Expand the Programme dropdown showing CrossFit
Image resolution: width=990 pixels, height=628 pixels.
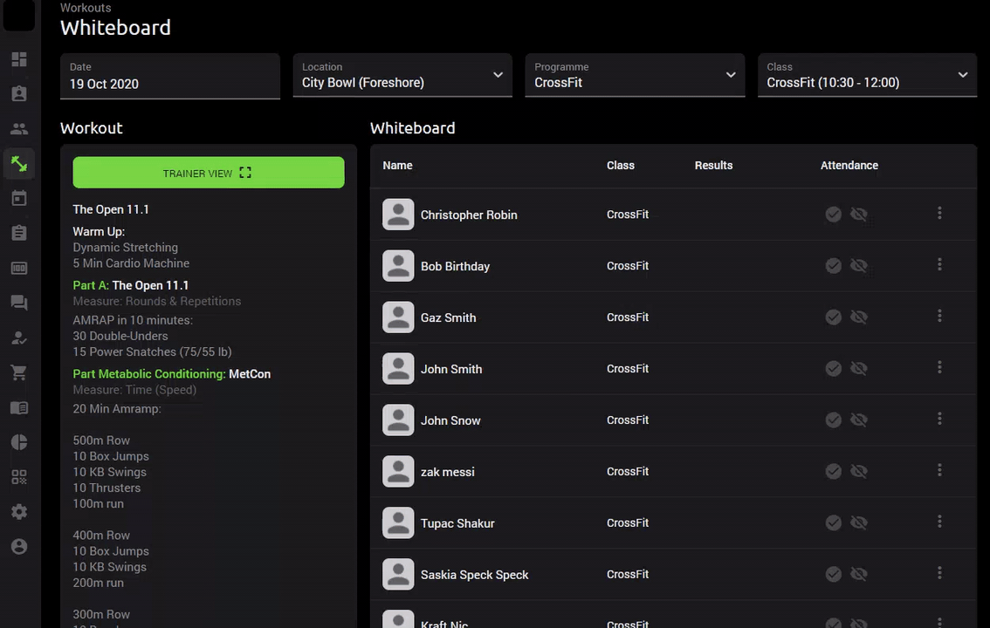click(635, 75)
